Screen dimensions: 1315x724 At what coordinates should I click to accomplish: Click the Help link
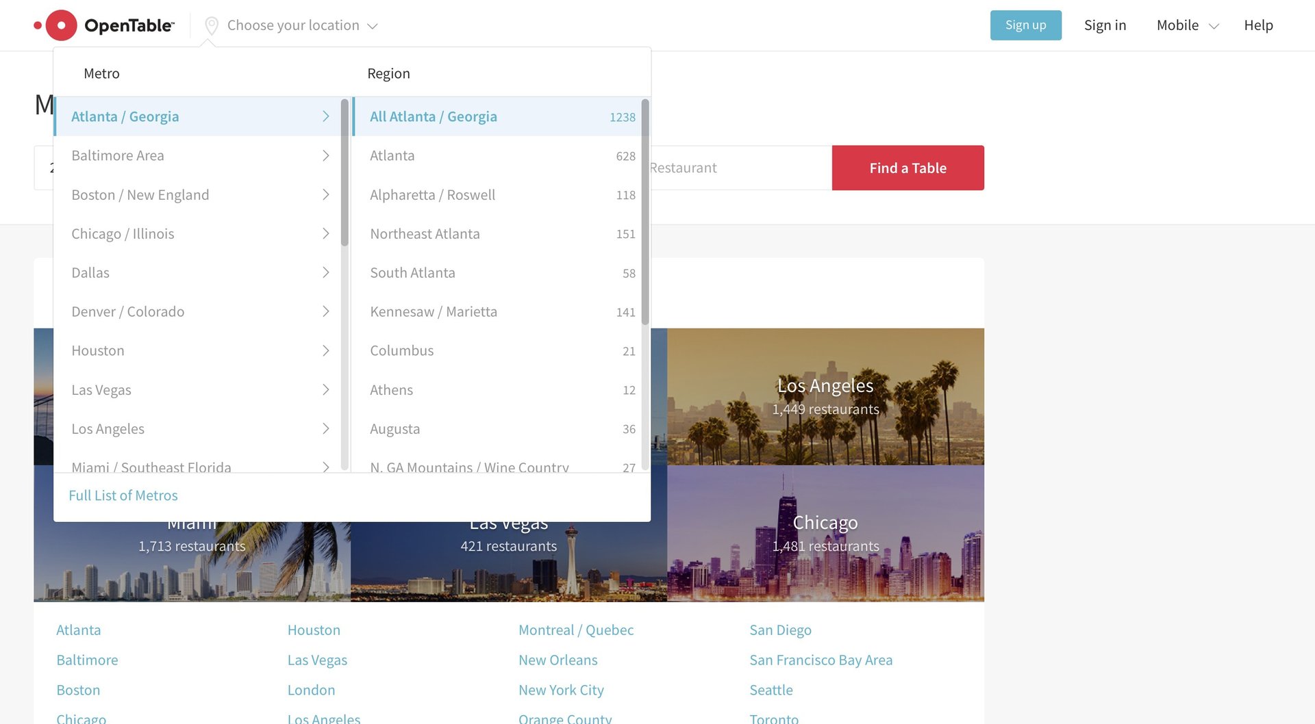point(1259,25)
